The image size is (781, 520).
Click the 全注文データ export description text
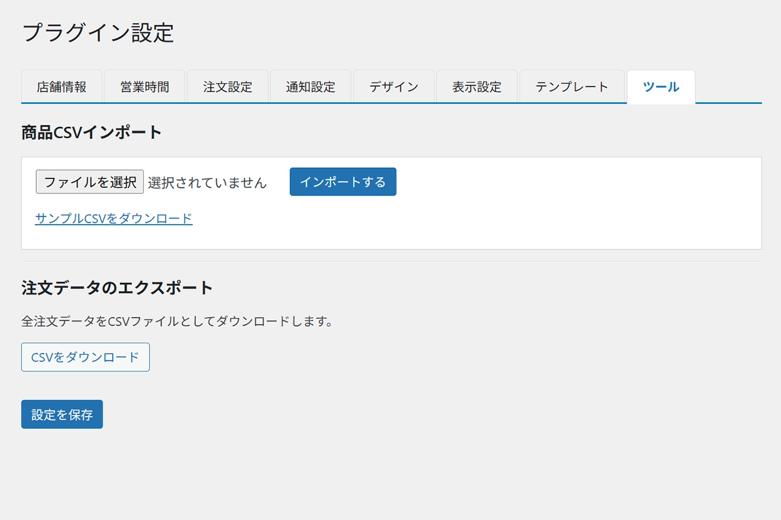tap(177, 322)
